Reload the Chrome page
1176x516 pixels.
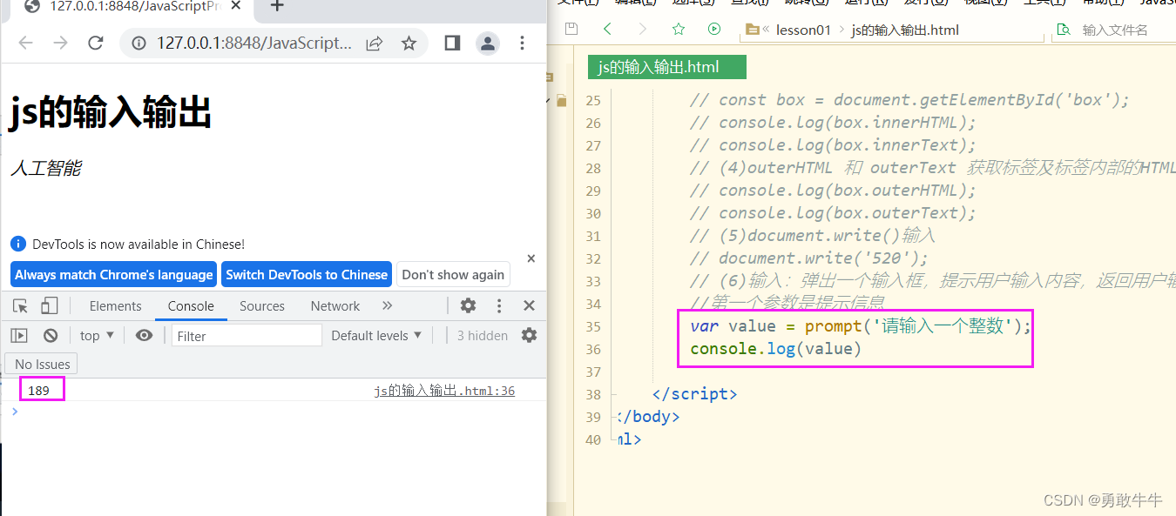(x=96, y=43)
